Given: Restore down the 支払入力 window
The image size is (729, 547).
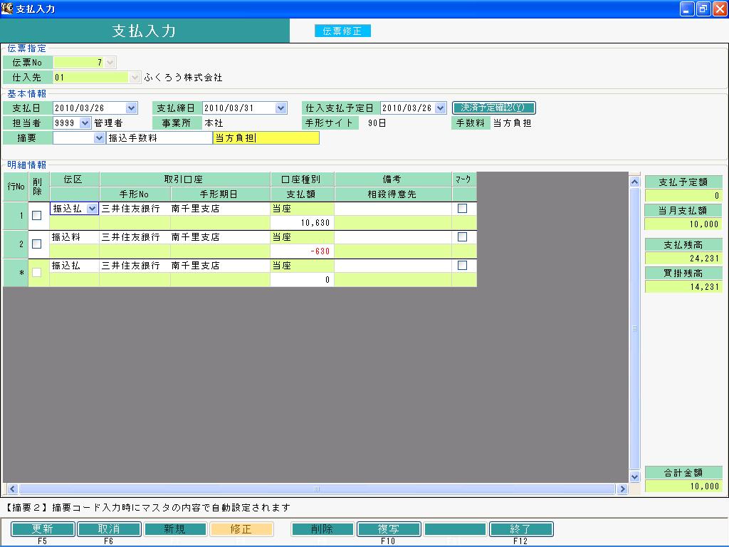Looking at the screenshot, I should point(703,9).
